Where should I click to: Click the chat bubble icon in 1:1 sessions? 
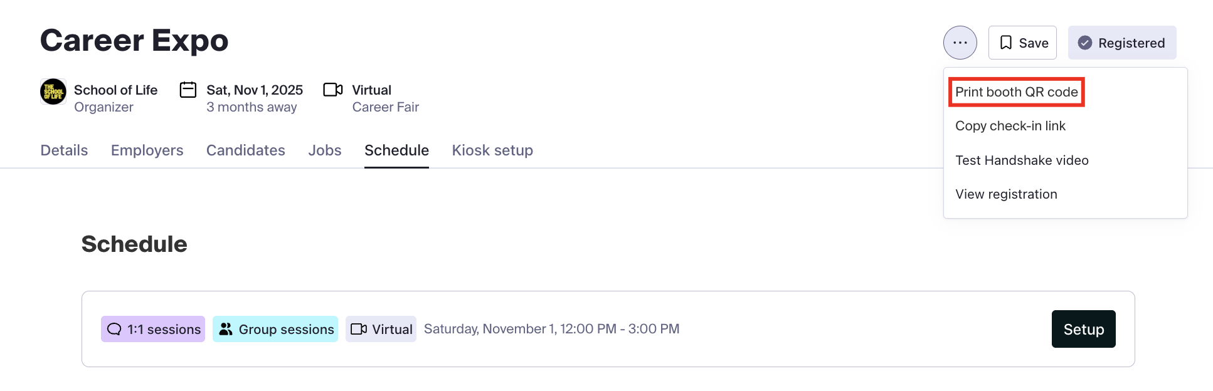click(114, 329)
